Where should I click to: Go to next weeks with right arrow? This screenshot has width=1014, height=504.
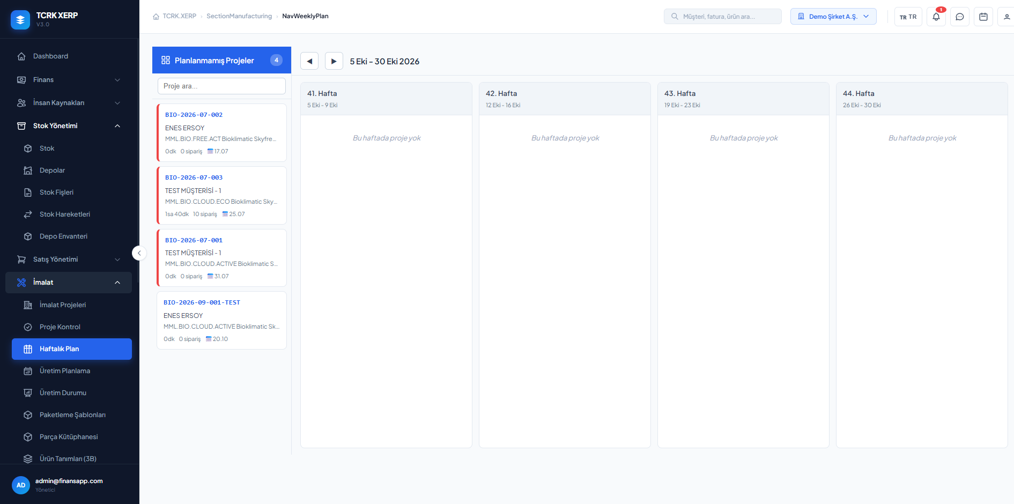(334, 61)
